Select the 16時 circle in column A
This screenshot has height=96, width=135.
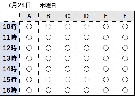click(x=29, y=90)
